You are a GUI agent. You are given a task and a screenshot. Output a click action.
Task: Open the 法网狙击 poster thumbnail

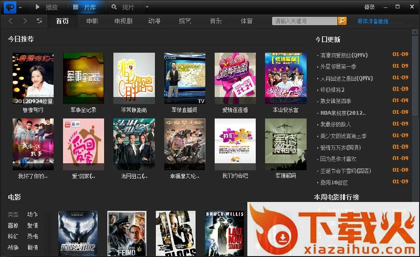[x=134, y=144]
